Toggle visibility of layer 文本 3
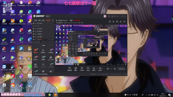 [34, 23]
